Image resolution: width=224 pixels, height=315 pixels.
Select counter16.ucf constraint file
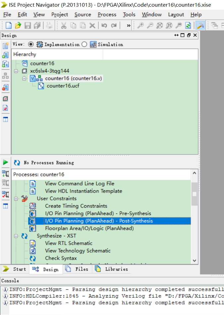coord(63,86)
